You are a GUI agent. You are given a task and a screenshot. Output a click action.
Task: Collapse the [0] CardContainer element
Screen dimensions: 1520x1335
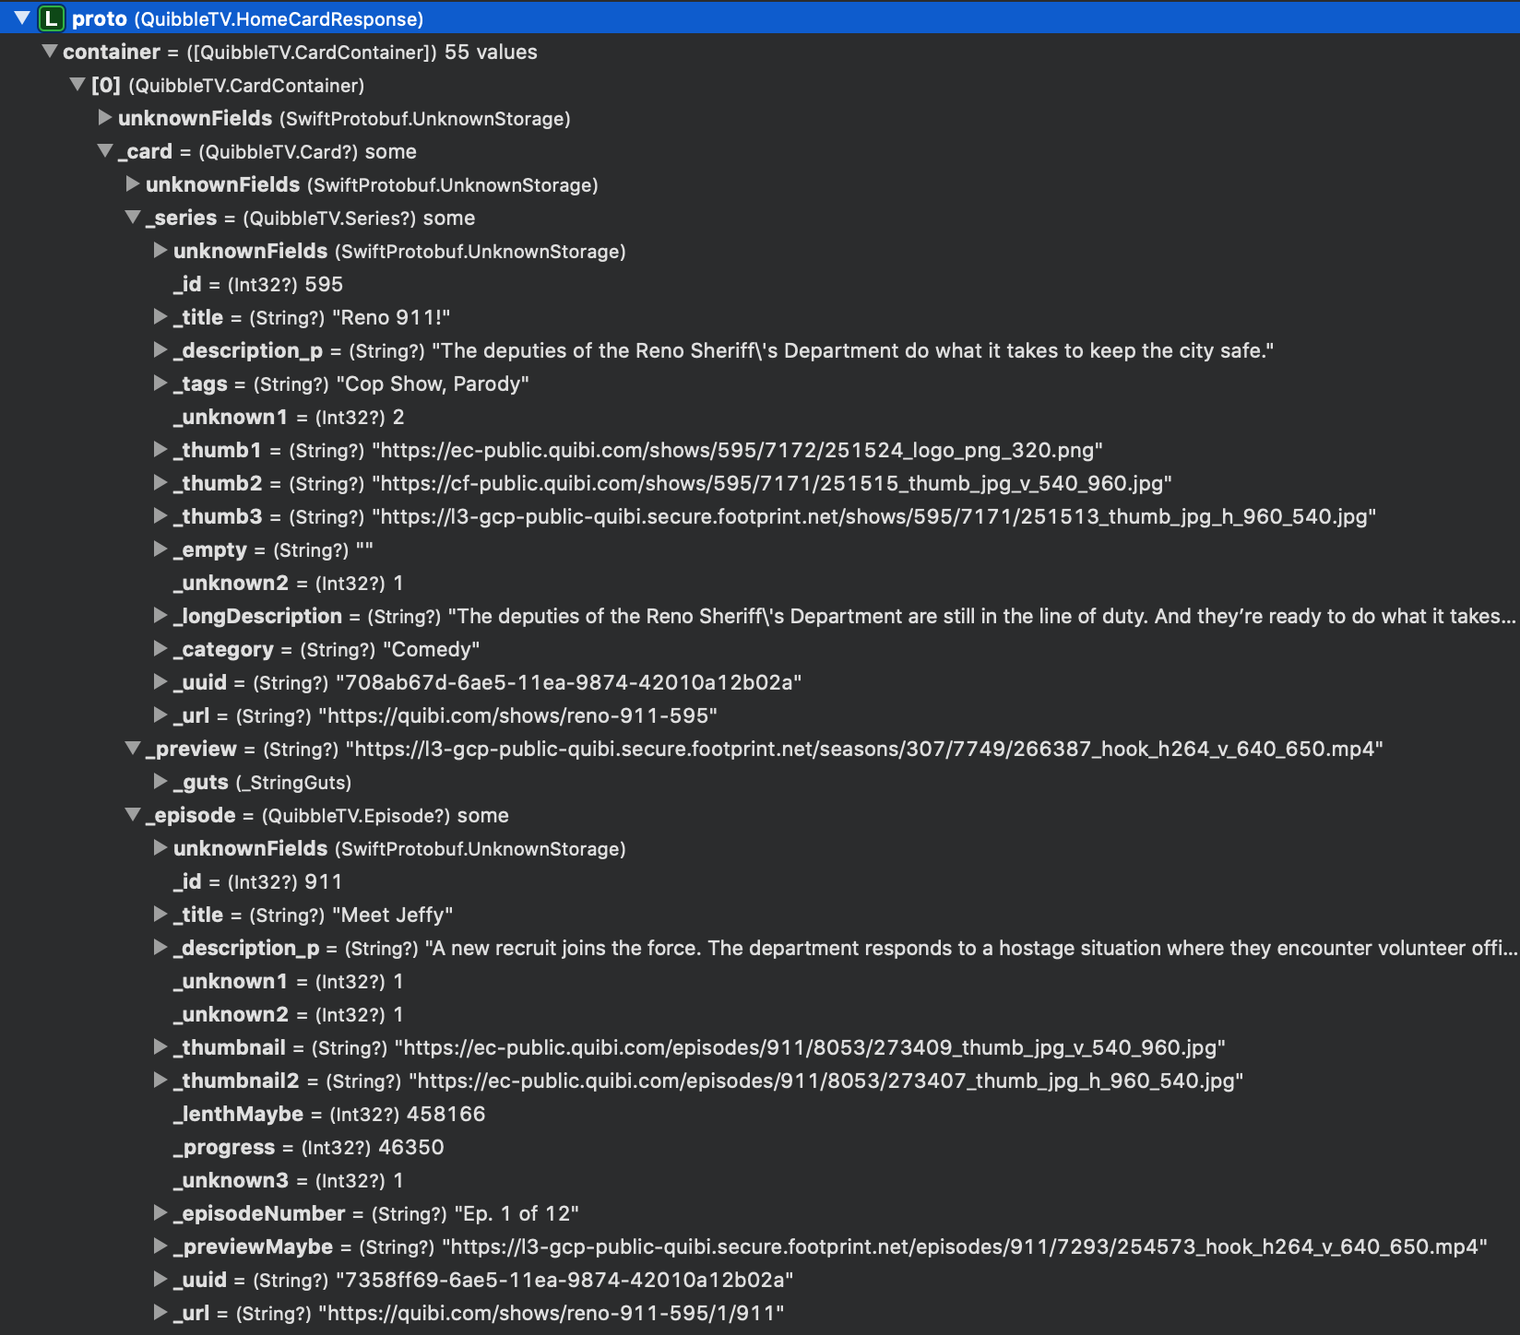click(x=77, y=84)
